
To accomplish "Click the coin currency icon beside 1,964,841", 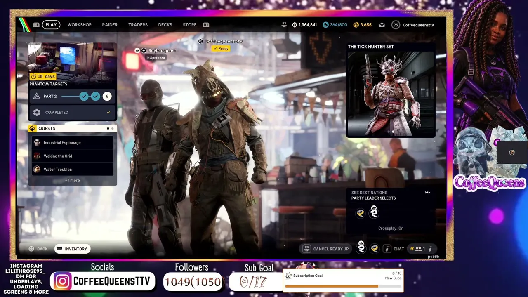I will (294, 25).
